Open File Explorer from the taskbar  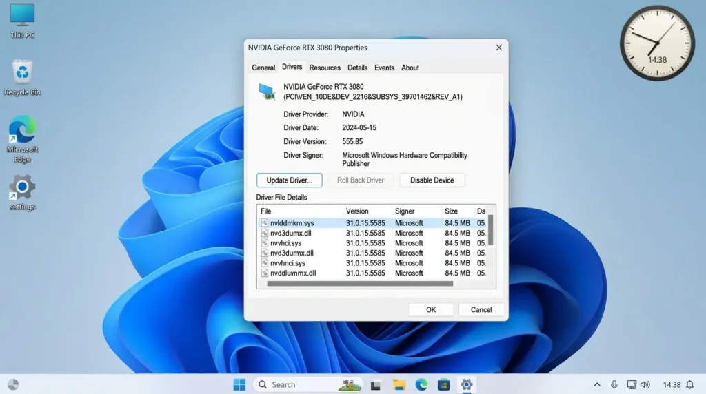click(x=399, y=384)
